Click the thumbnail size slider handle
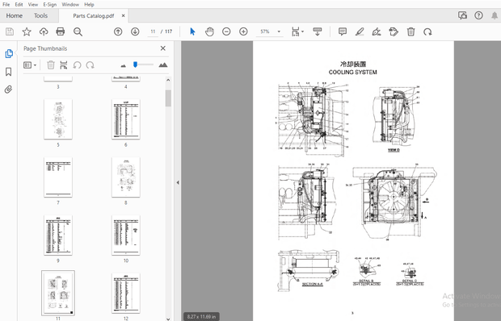 click(135, 65)
